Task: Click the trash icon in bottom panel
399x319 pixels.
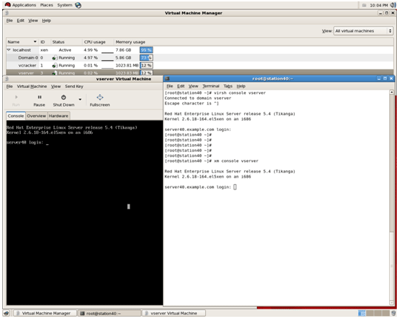Action: pyautogui.click(x=394, y=313)
